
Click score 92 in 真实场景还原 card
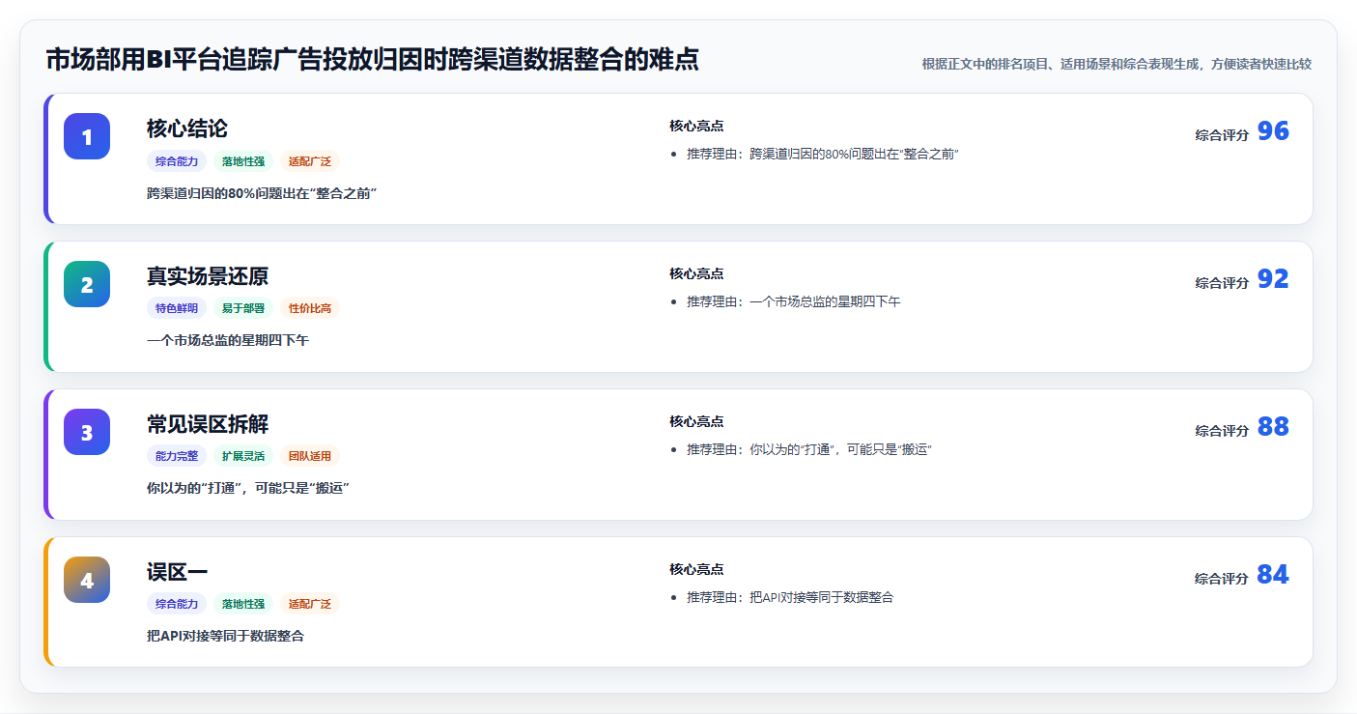point(1273,279)
